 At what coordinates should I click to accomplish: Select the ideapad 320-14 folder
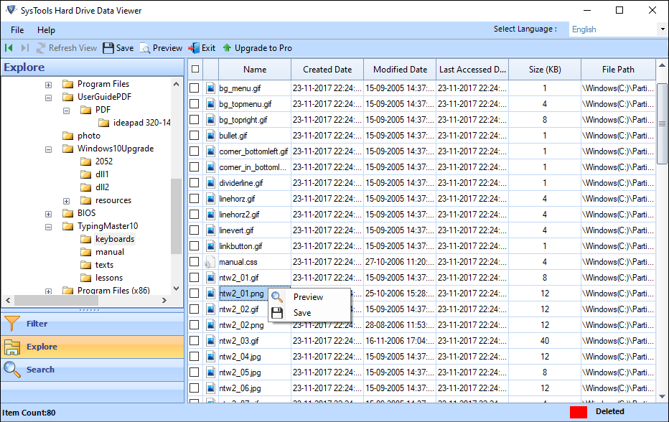click(141, 123)
